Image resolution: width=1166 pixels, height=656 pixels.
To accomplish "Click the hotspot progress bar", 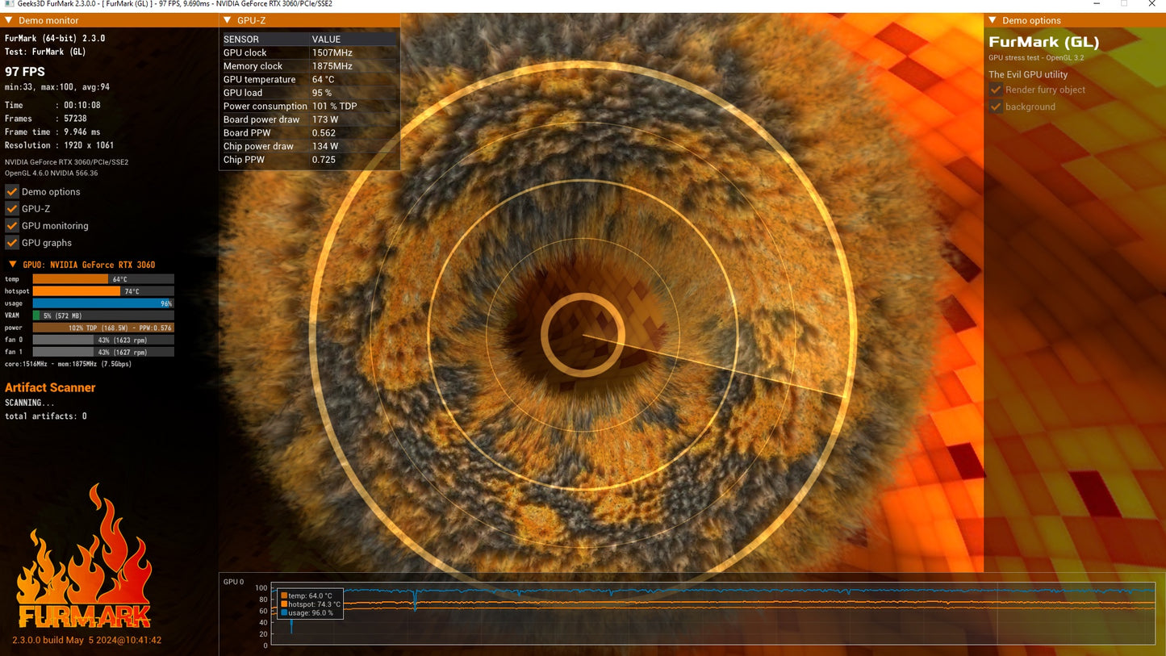I will click(x=103, y=291).
